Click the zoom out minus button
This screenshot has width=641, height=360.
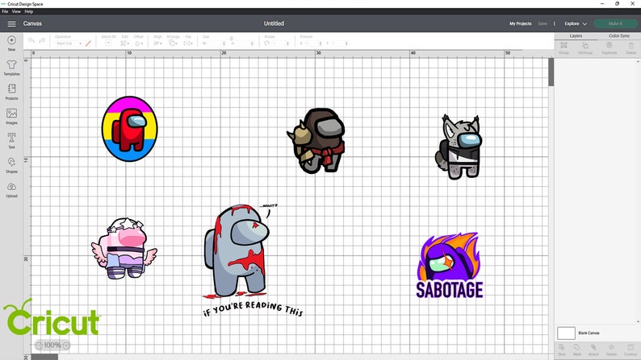(39, 346)
